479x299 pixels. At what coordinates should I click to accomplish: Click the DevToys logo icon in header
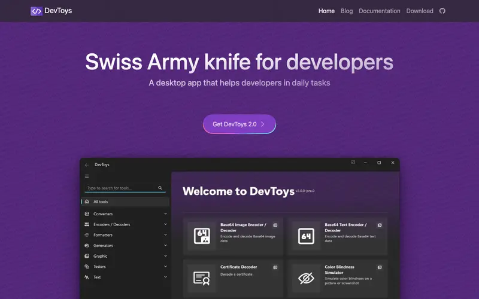click(x=37, y=11)
